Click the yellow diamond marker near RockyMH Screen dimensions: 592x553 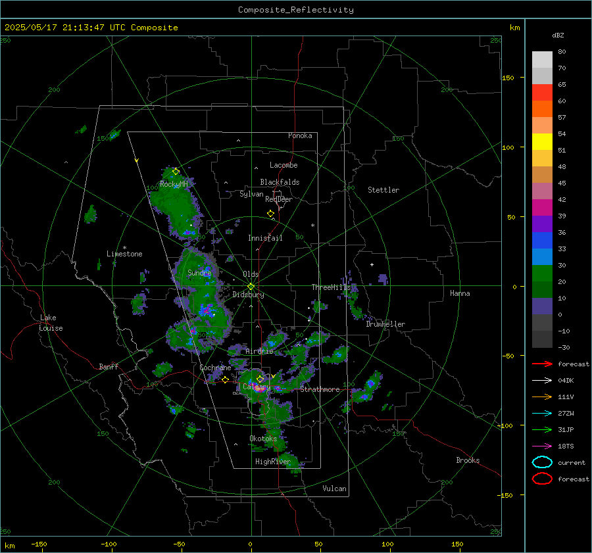176,172
